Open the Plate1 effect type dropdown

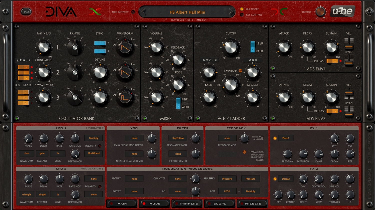point(286,138)
